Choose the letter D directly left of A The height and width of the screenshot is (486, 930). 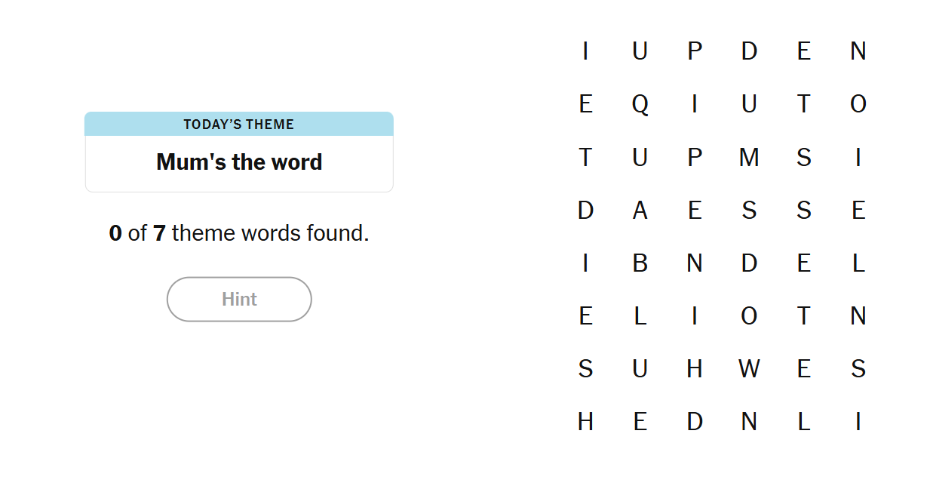(585, 210)
